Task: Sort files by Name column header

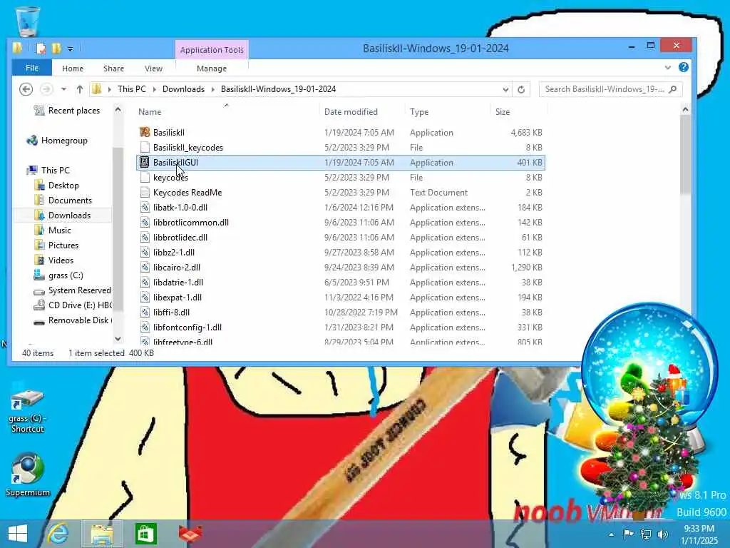Action: pos(150,112)
